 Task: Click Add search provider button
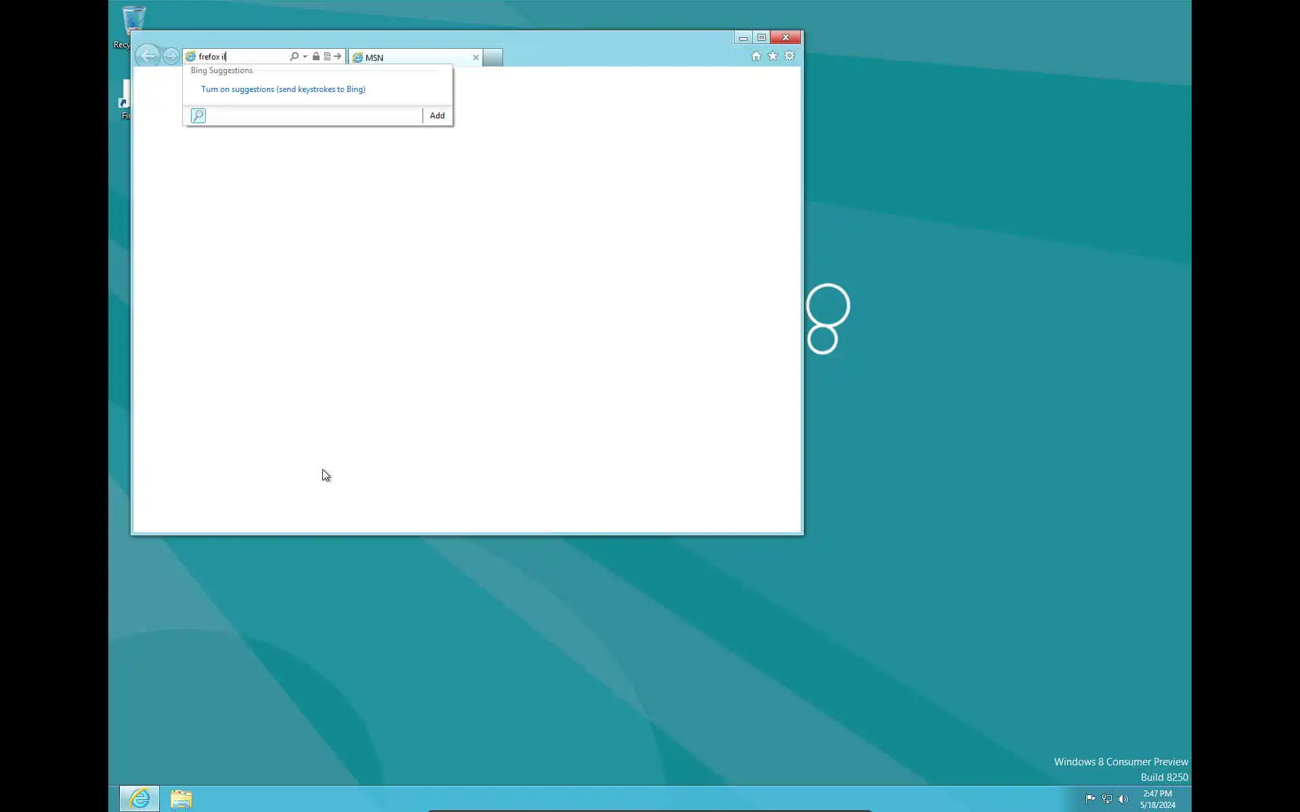tap(437, 116)
